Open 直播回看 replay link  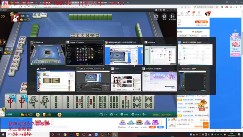click(198, 32)
